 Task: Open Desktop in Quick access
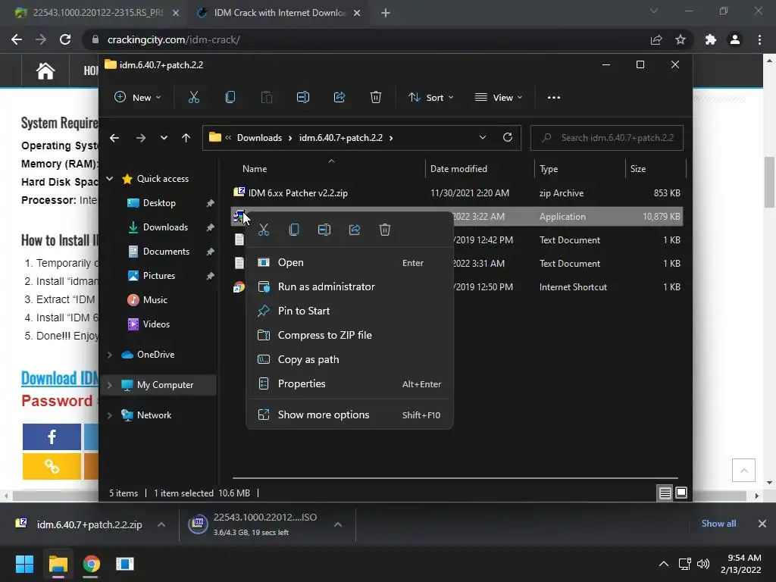(x=159, y=203)
